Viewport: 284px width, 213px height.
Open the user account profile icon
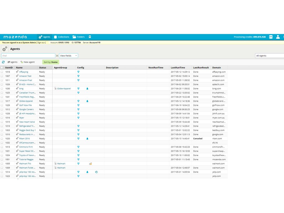point(278,37)
